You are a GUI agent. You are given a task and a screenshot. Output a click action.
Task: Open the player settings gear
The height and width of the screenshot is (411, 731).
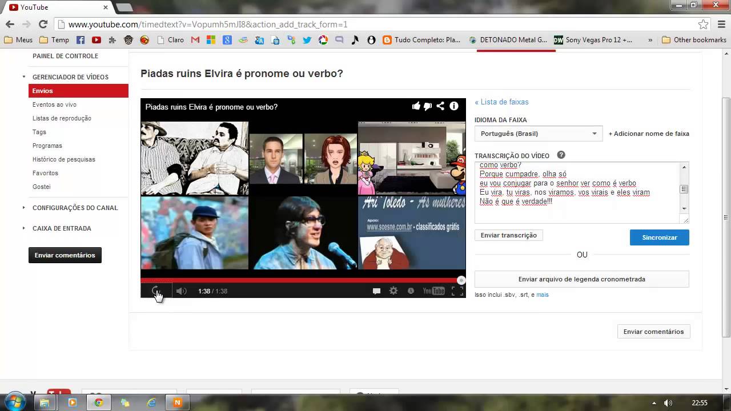393,291
